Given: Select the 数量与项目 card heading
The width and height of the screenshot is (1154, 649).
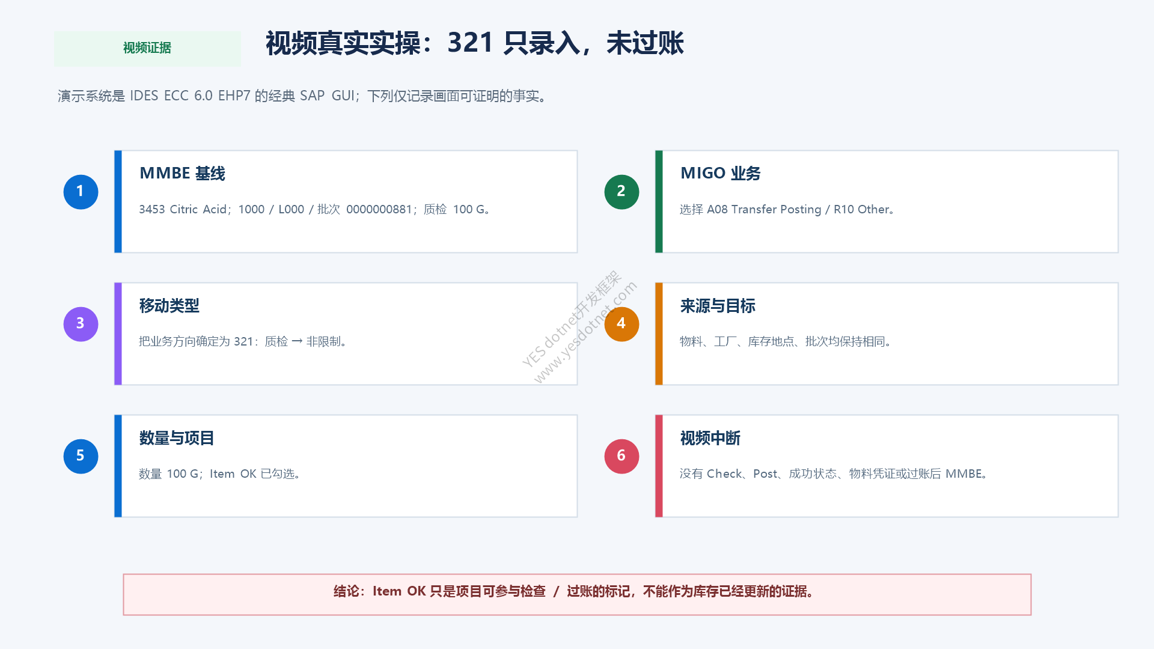Looking at the screenshot, I should pos(177,437).
